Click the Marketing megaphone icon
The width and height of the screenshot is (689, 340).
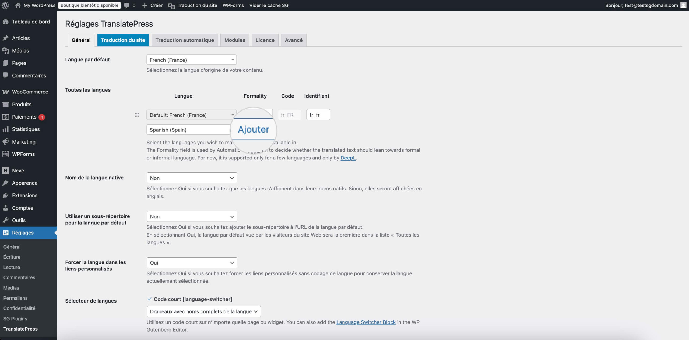tap(6, 141)
